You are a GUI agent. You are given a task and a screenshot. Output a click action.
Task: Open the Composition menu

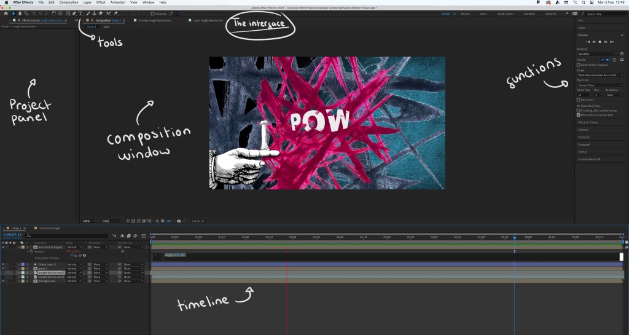click(68, 2)
